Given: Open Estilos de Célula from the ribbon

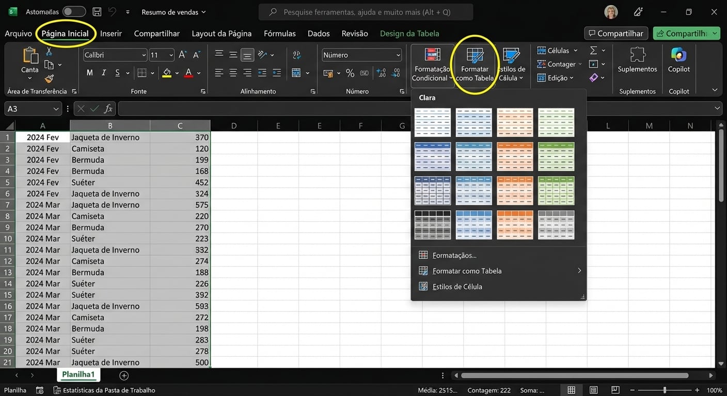Looking at the screenshot, I should pyautogui.click(x=511, y=62).
